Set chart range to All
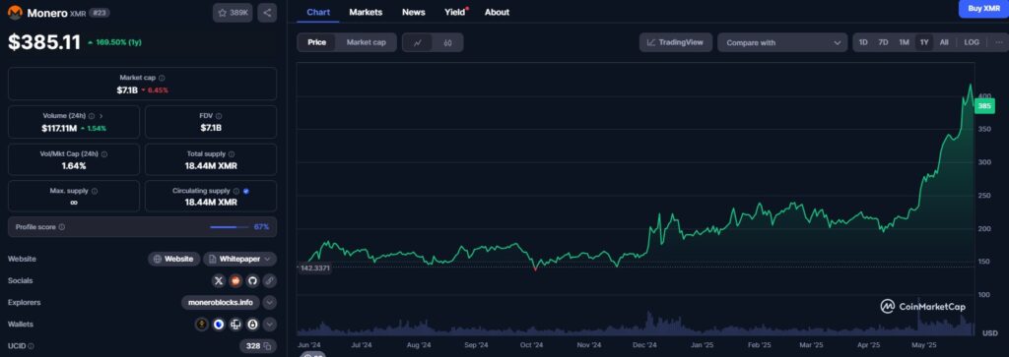1009x357 pixels. click(x=944, y=42)
